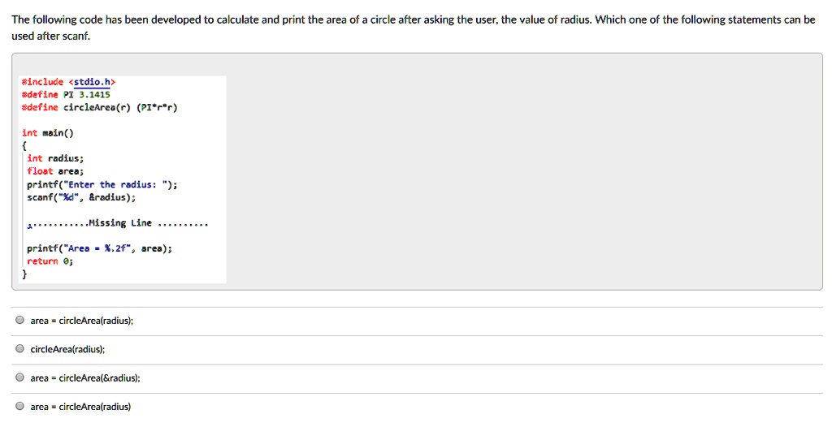Select radio button for first option with semicolon

coord(19,321)
